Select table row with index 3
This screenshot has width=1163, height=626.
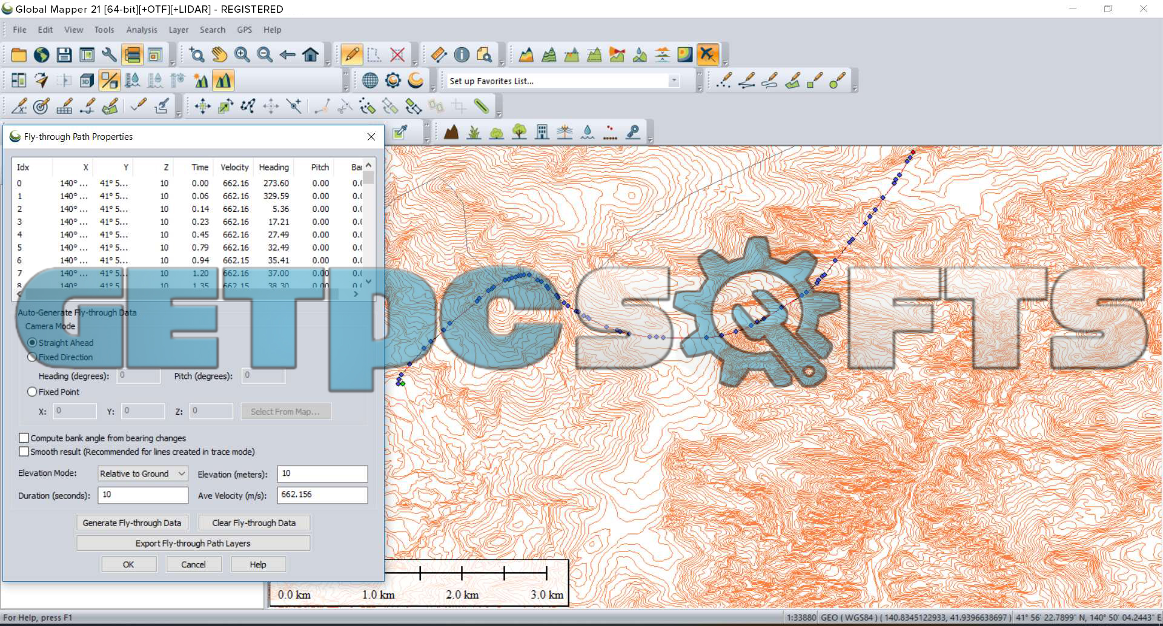click(187, 222)
